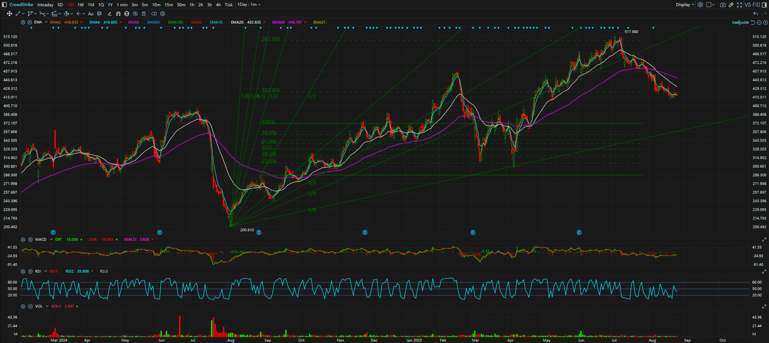Open drawing tools settings gear
This screenshot has width=769, height=343.
click(163, 14)
